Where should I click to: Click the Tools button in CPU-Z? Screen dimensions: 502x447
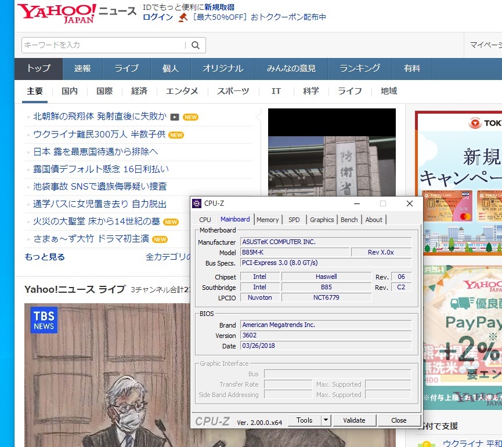point(305,420)
